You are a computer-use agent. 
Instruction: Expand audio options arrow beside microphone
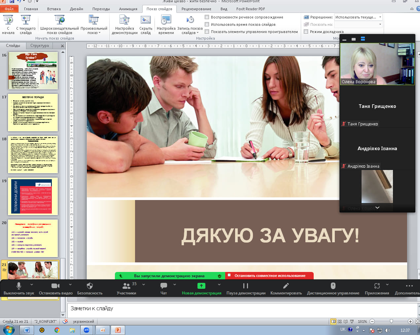click(x=32, y=285)
